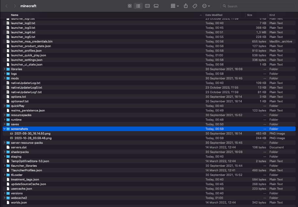Select the usercache.json file icon
298x207 pixels.
[x=8, y=189]
